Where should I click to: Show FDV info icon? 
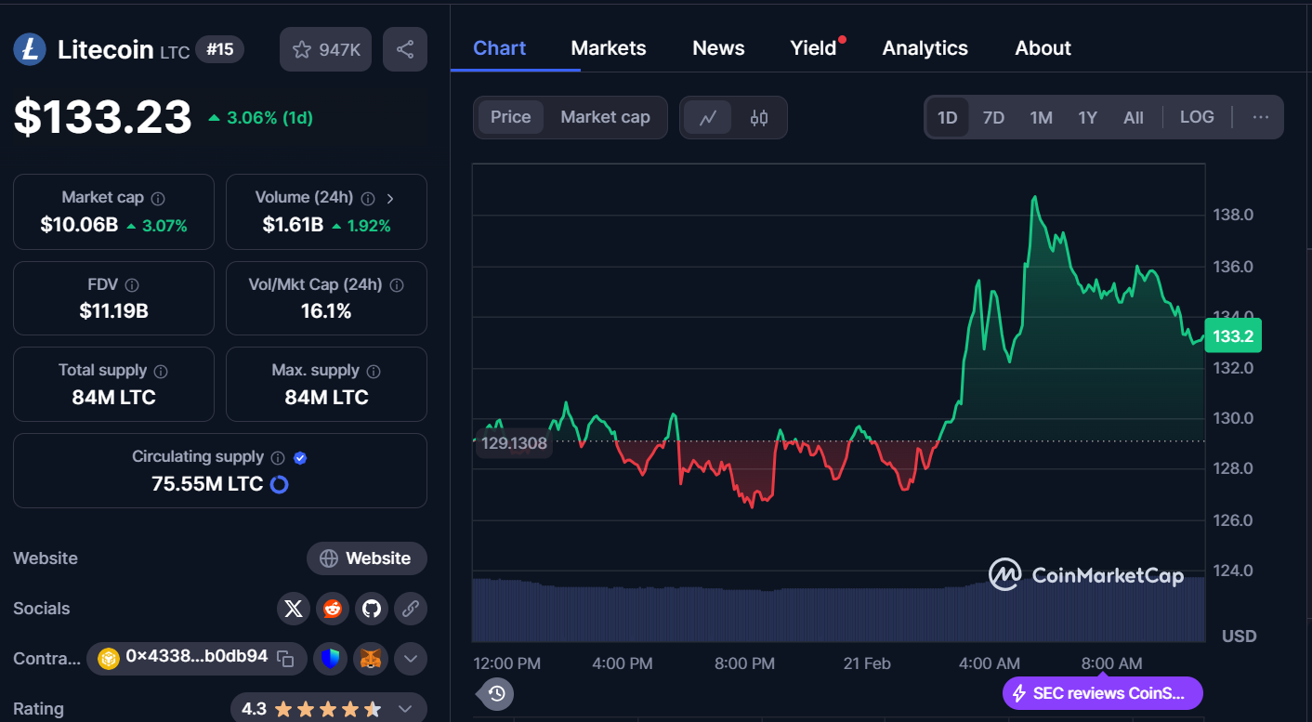[x=132, y=285]
